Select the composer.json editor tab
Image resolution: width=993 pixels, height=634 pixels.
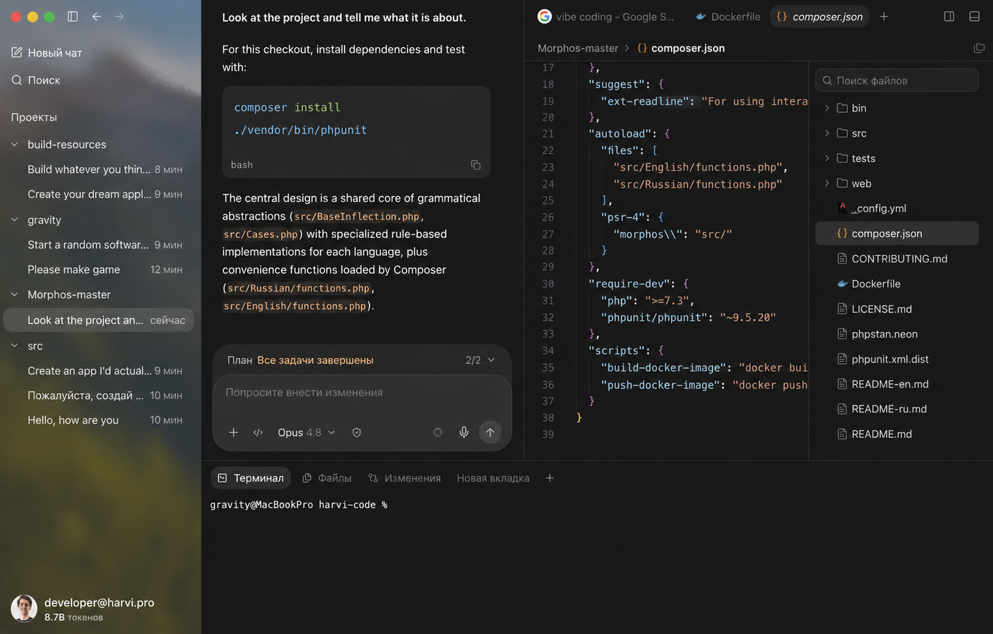pyautogui.click(x=820, y=17)
